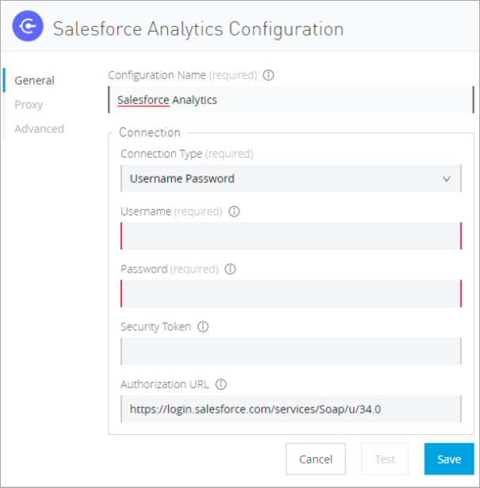The image size is (480, 488).
Task: Click info icon next to Username label
Action: [234, 212]
